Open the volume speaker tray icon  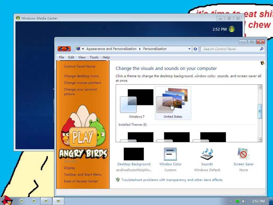(244, 201)
